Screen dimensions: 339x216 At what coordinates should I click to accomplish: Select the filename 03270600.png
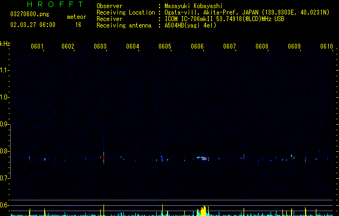point(30,15)
